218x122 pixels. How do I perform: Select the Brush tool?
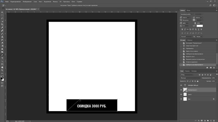pos(2,34)
